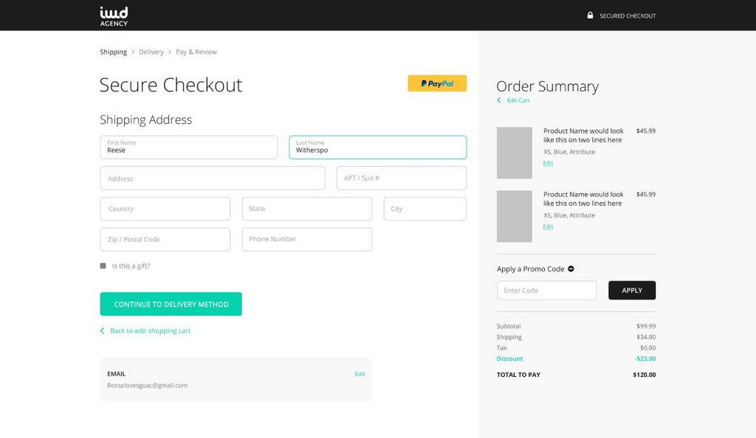This screenshot has height=438, width=756.
Task: Focus the Last Name field
Action: point(377,147)
